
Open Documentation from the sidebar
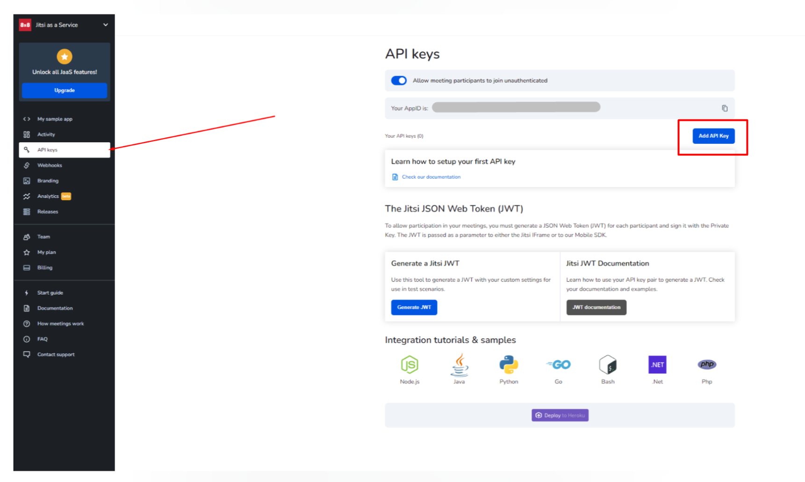point(65,308)
